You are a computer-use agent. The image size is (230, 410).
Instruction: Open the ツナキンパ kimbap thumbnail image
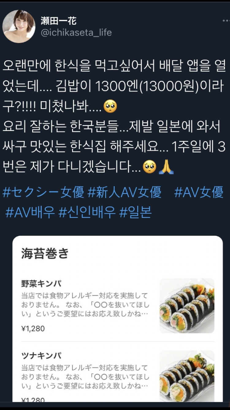click(x=187, y=376)
